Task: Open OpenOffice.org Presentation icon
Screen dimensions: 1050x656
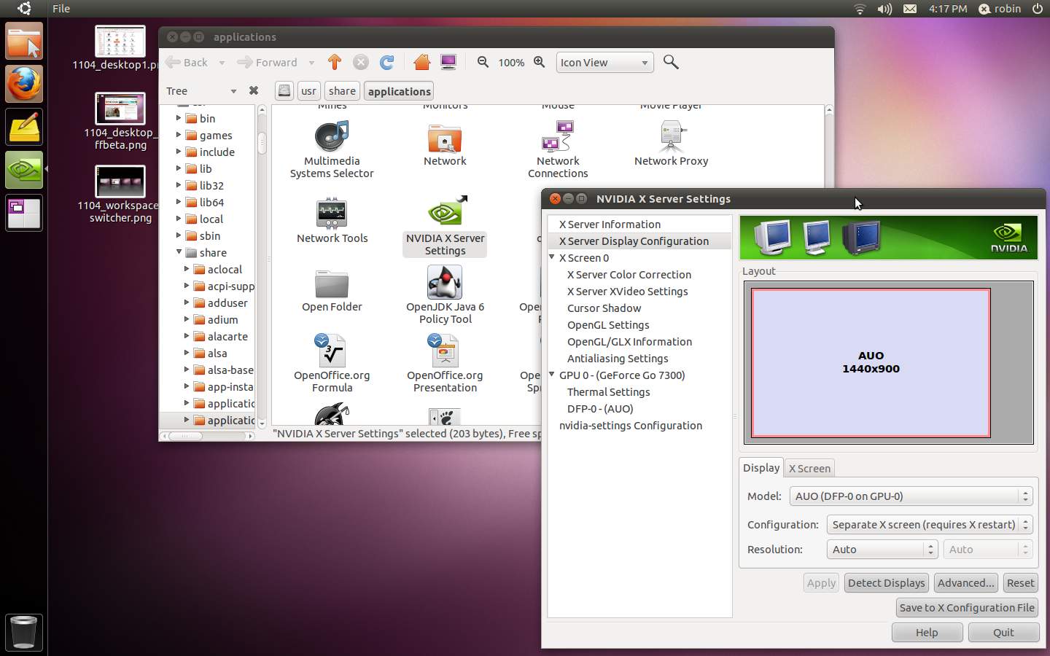Action: click(x=445, y=350)
